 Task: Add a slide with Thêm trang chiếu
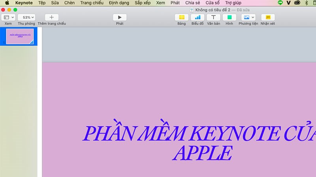[52, 17]
